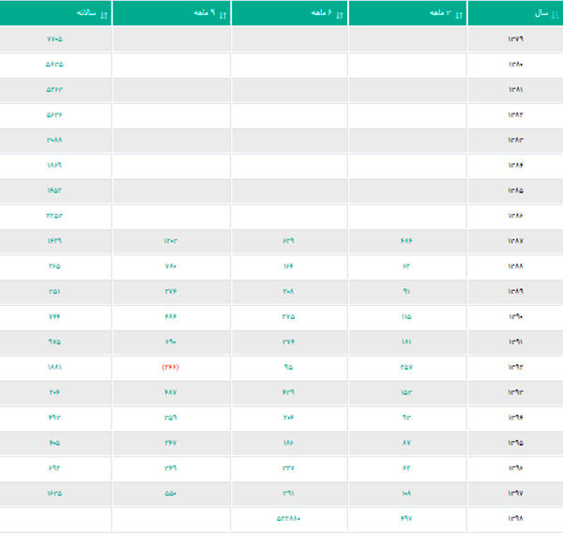This screenshot has width=563, height=534.
Task: Select the ۹ ماهه column header label
Action: (205, 13)
